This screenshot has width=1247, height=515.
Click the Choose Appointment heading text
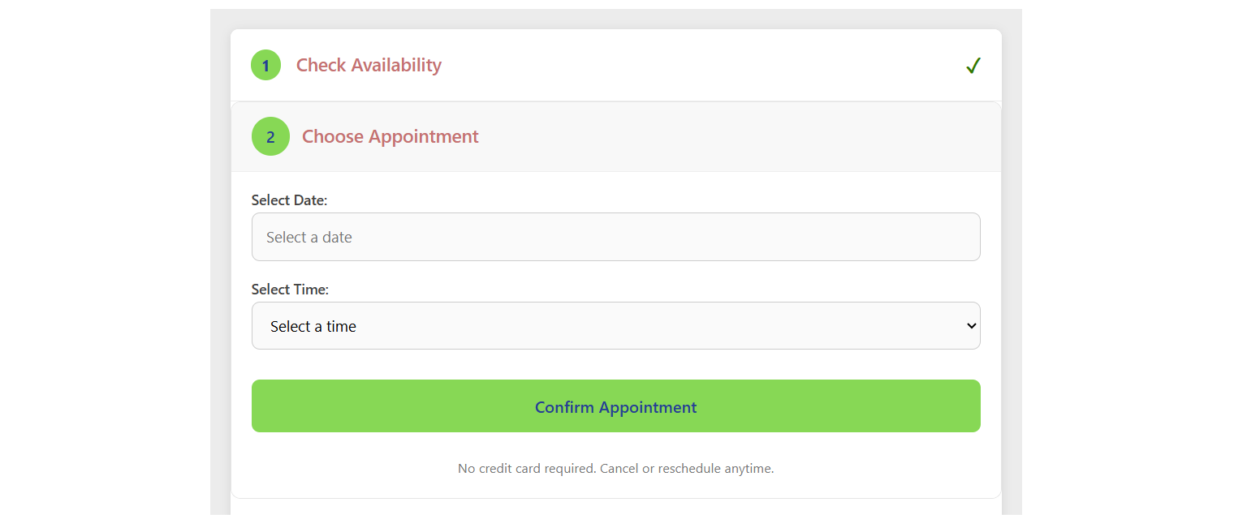(x=390, y=136)
